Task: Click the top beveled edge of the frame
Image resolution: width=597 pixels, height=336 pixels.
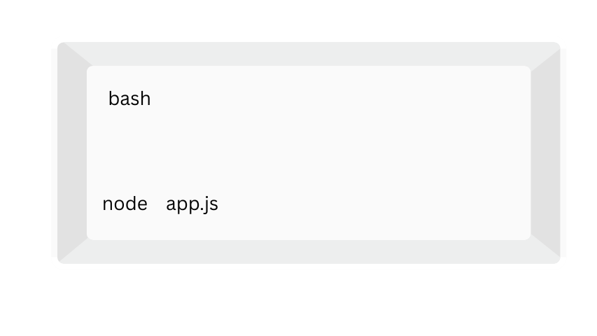Action: (308, 54)
